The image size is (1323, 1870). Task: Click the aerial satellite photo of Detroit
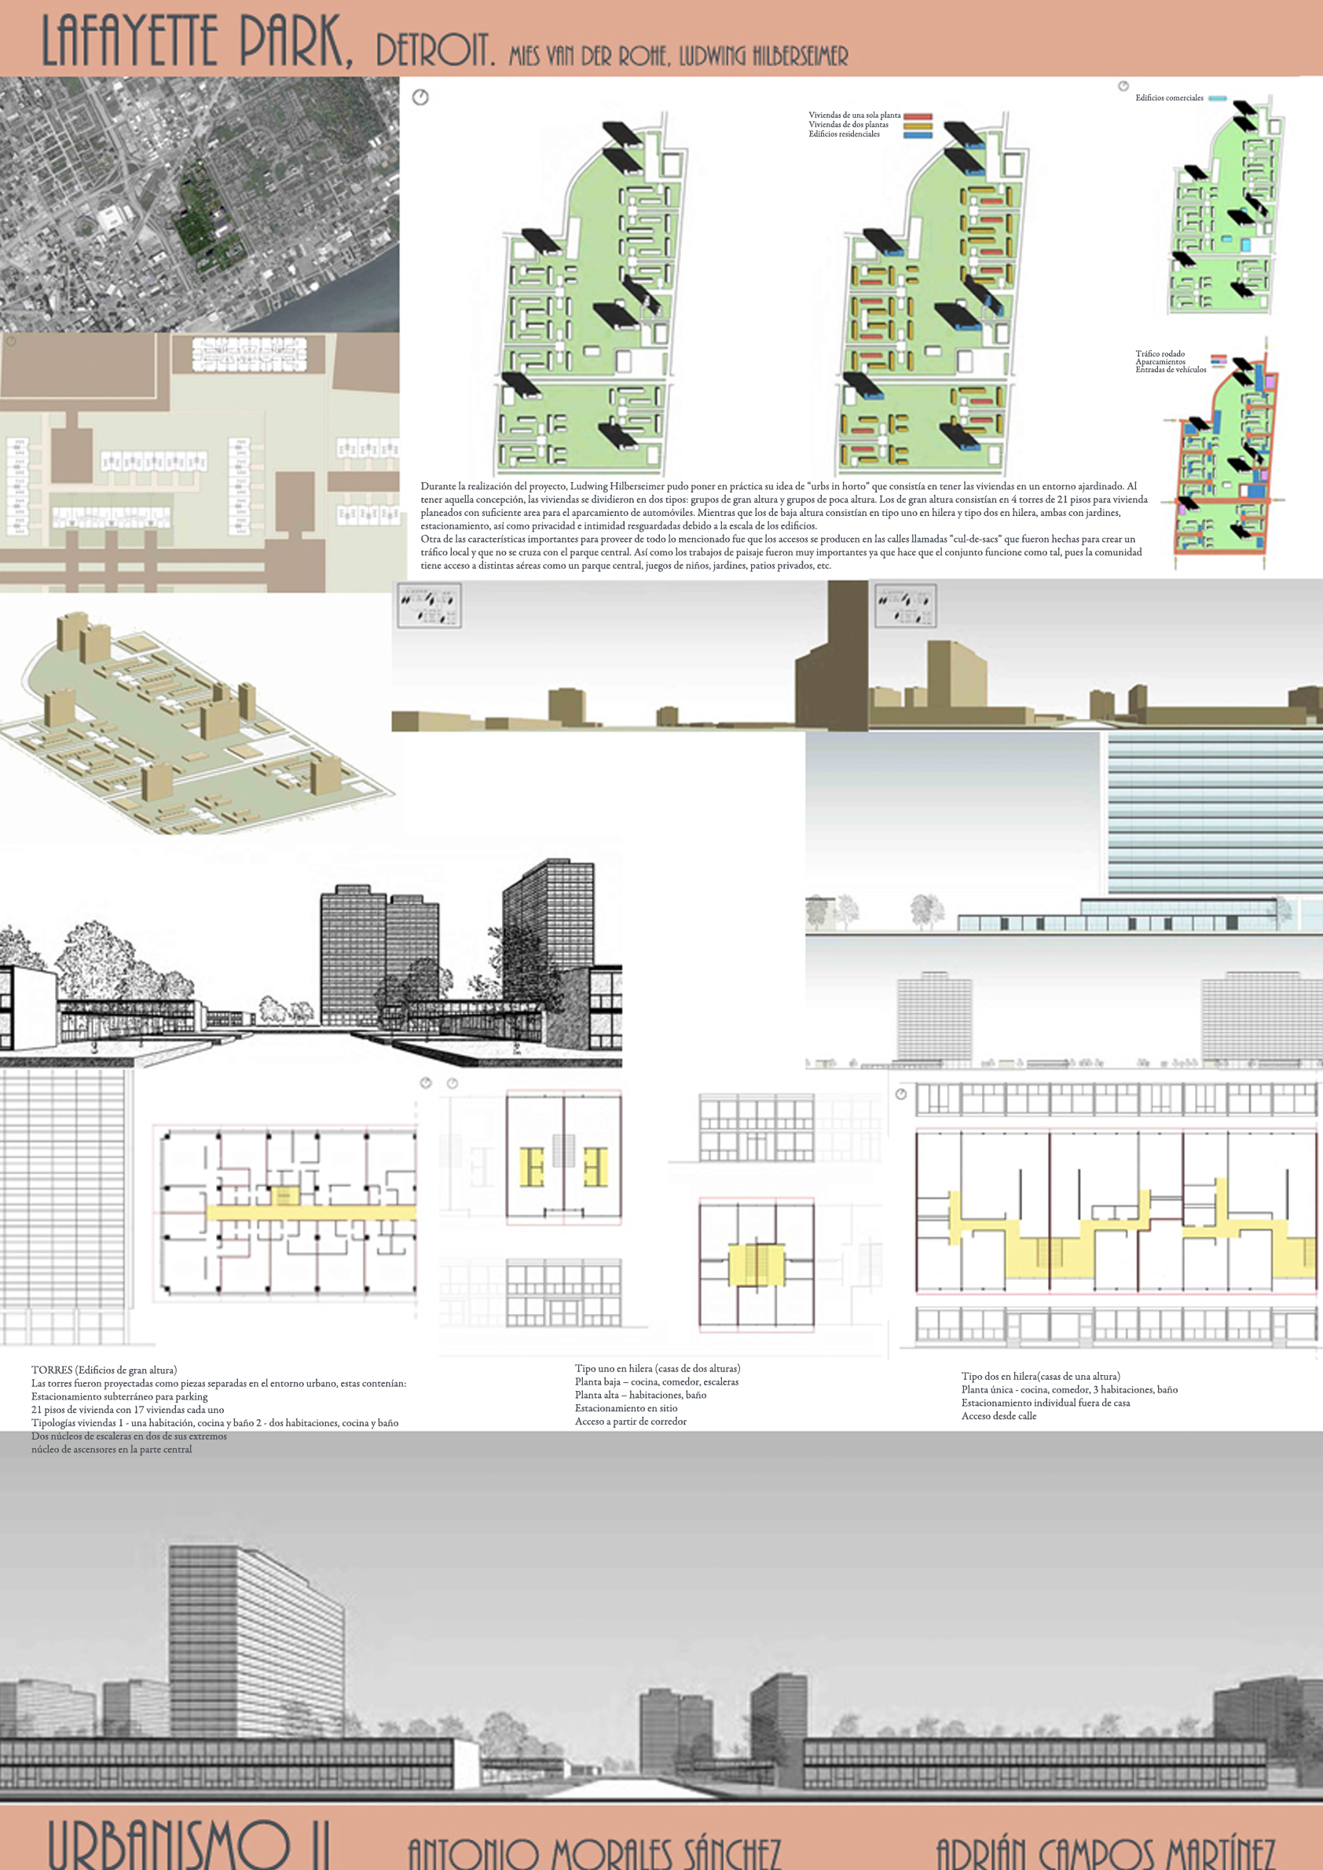pyautogui.click(x=200, y=204)
